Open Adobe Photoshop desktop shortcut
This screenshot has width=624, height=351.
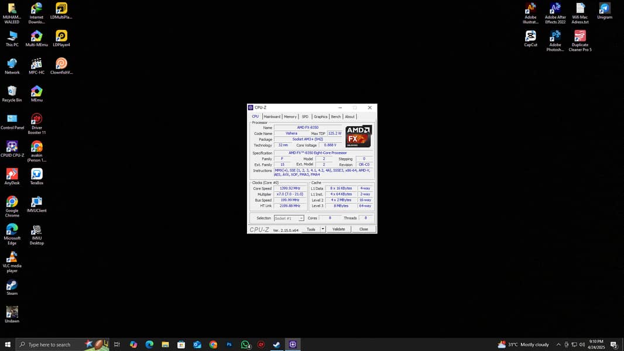click(555, 41)
